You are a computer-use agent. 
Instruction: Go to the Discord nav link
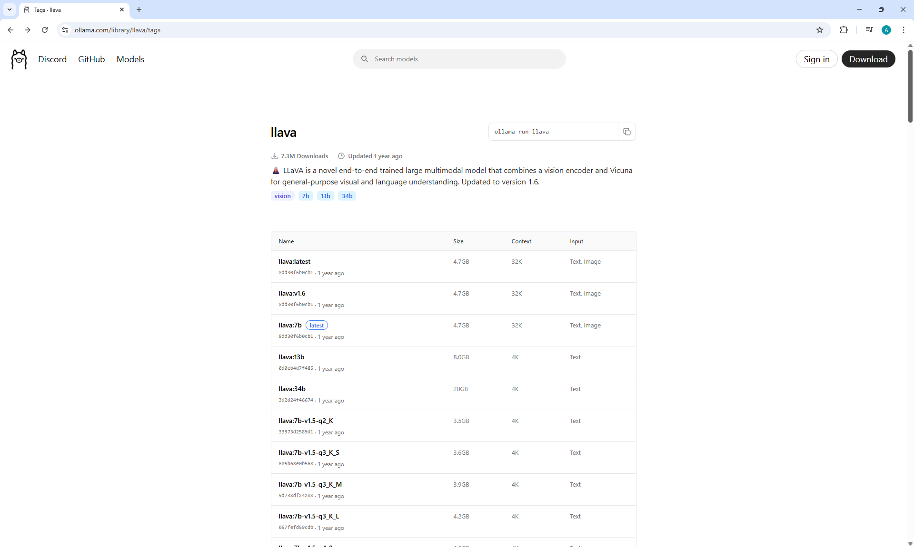(52, 59)
